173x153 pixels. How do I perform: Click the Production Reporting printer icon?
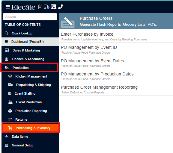(x=10, y=111)
